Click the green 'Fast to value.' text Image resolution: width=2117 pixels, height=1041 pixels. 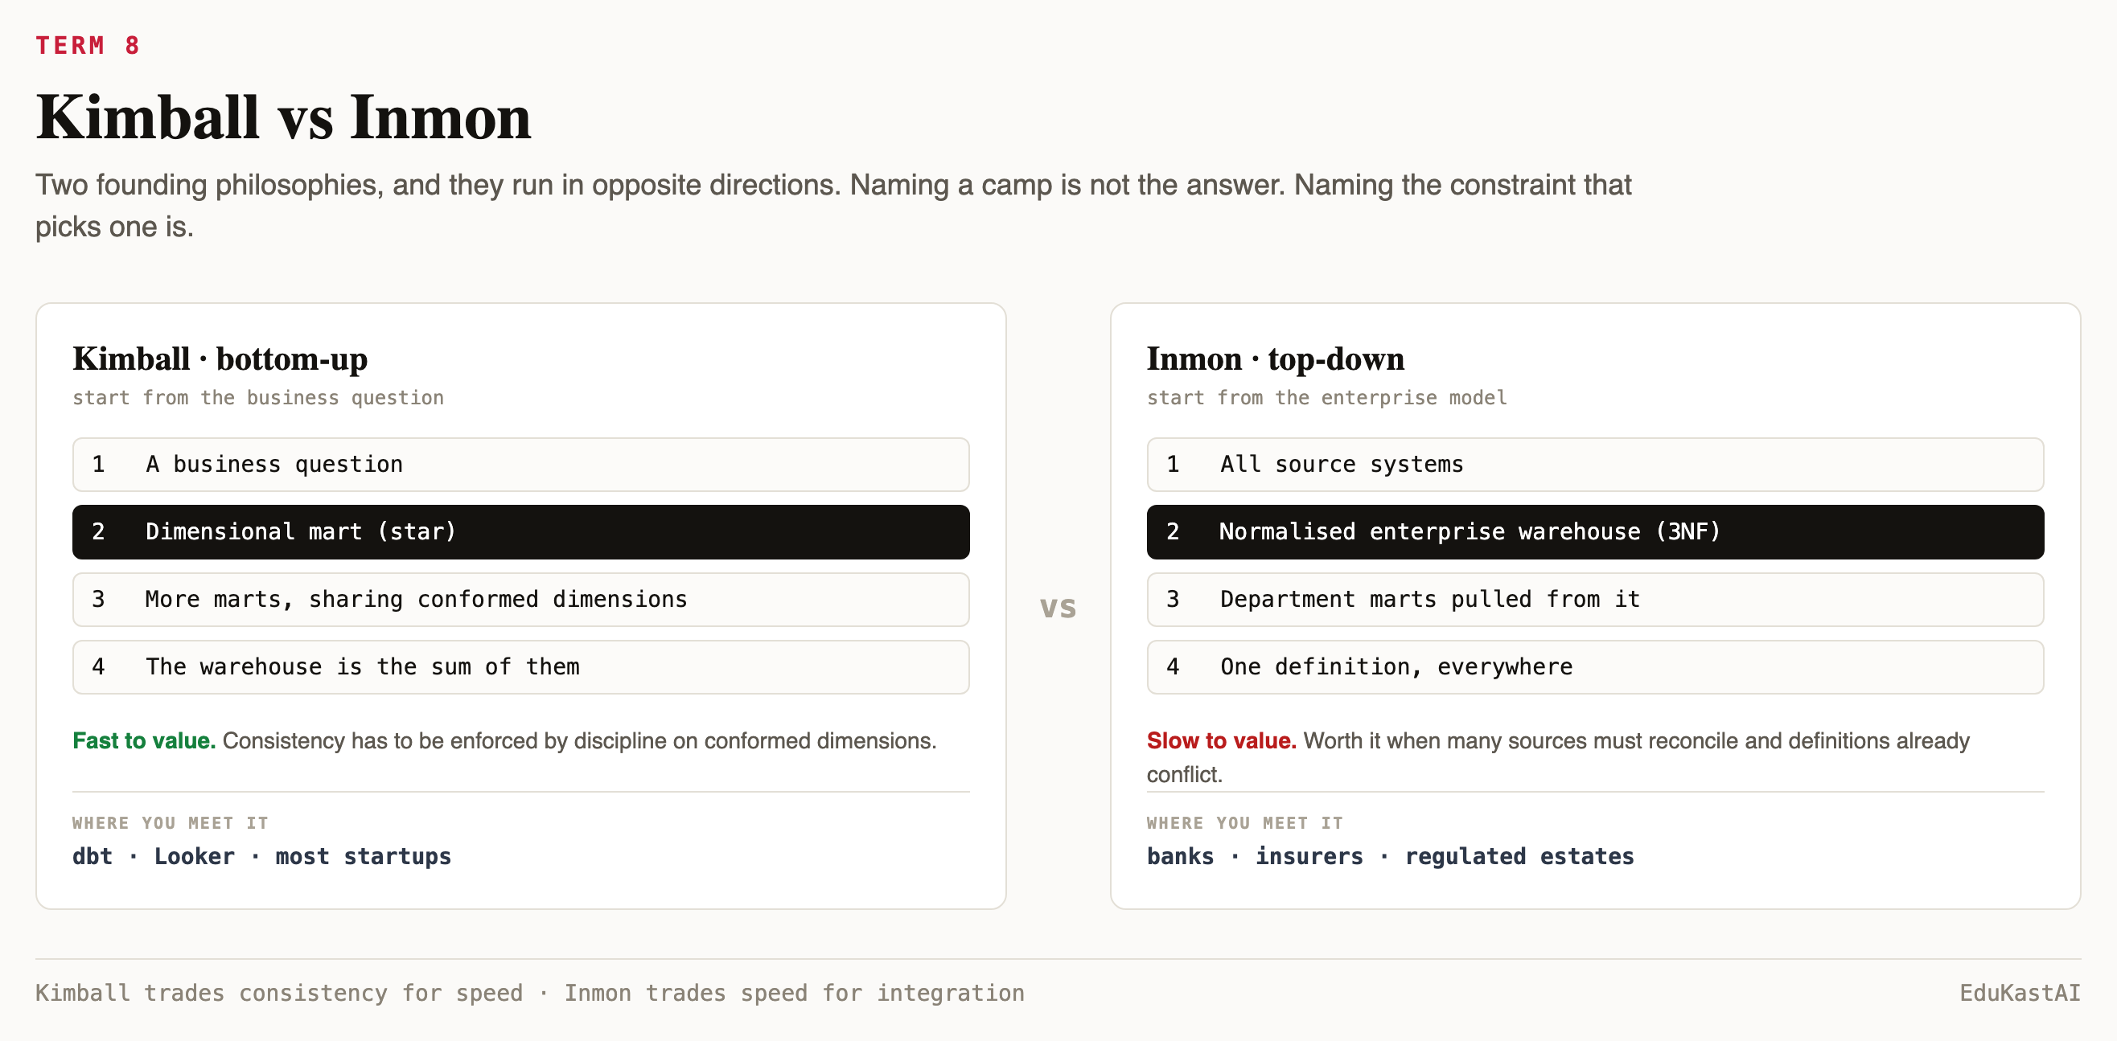144,740
